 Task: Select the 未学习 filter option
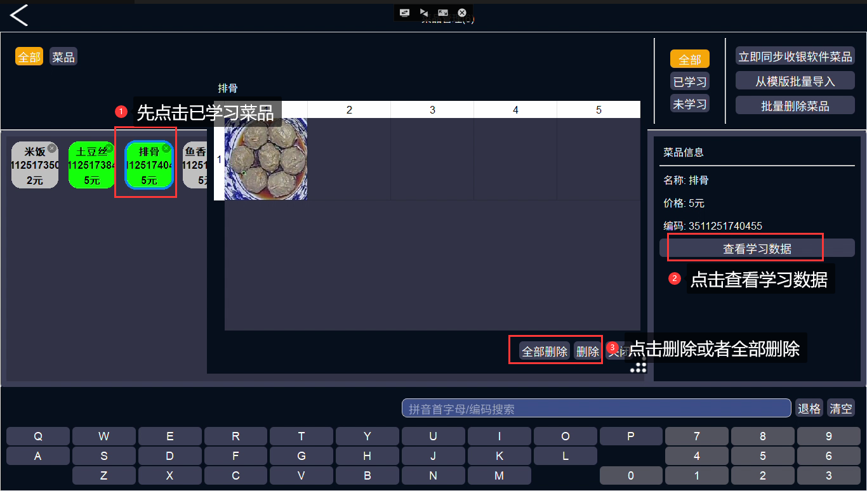tap(690, 104)
